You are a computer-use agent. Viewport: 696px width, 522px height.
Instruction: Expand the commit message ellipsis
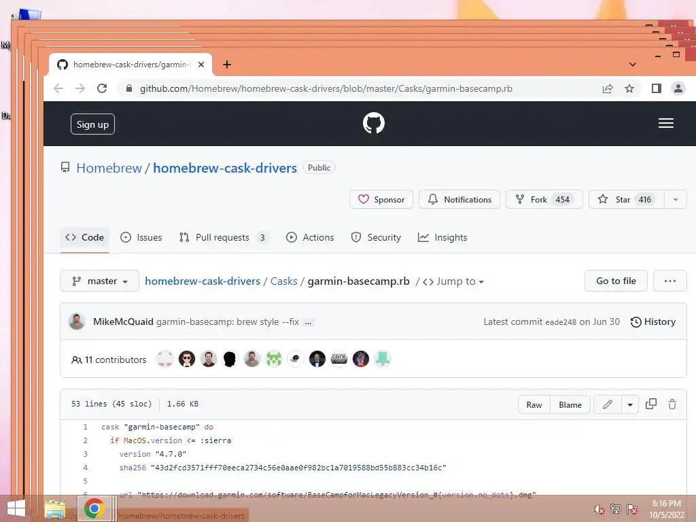308,323
